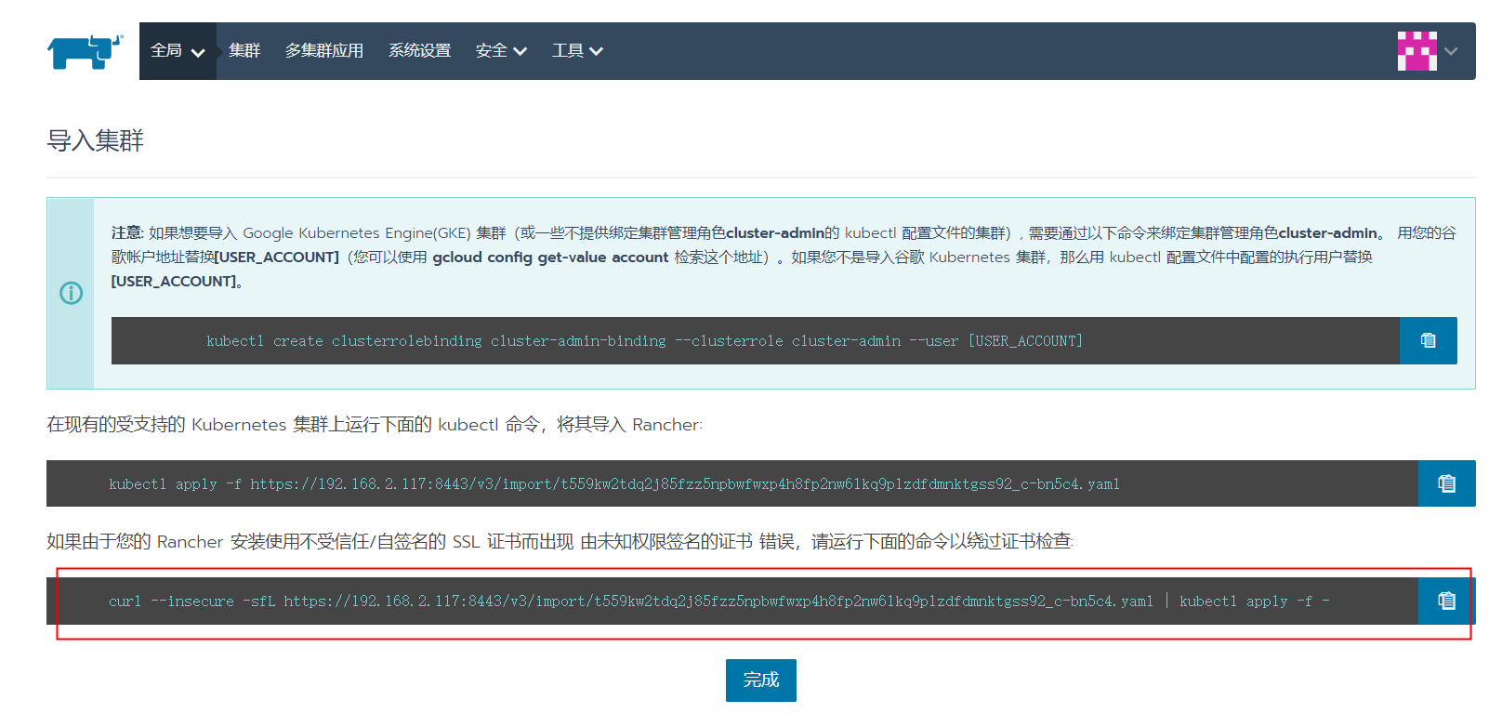Expand the 工具 dropdown menu
Image resolution: width=1502 pixels, height=727 pixels.
pyautogui.click(x=577, y=51)
